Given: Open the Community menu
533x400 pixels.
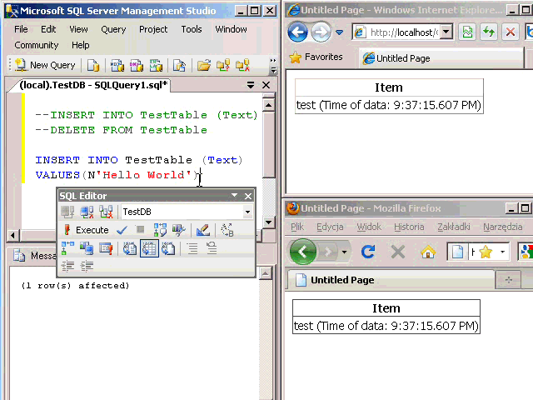Looking at the screenshot, I should [37, 45].
